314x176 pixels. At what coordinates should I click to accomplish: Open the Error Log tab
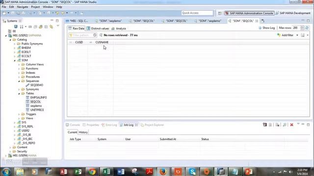109,125
